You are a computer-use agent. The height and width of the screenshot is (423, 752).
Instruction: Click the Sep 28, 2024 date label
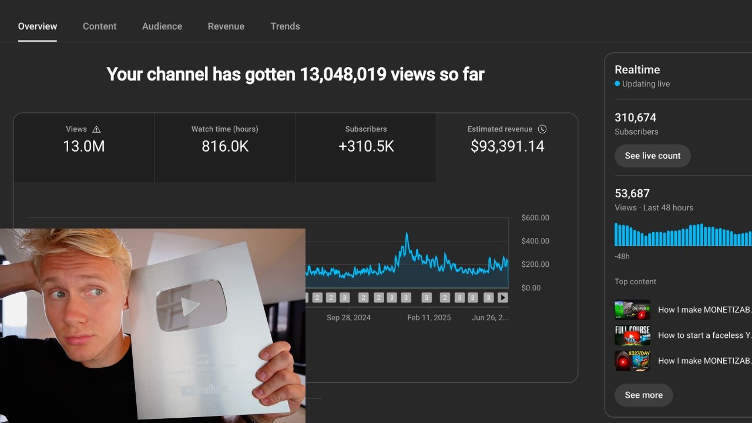pos(349,317)
